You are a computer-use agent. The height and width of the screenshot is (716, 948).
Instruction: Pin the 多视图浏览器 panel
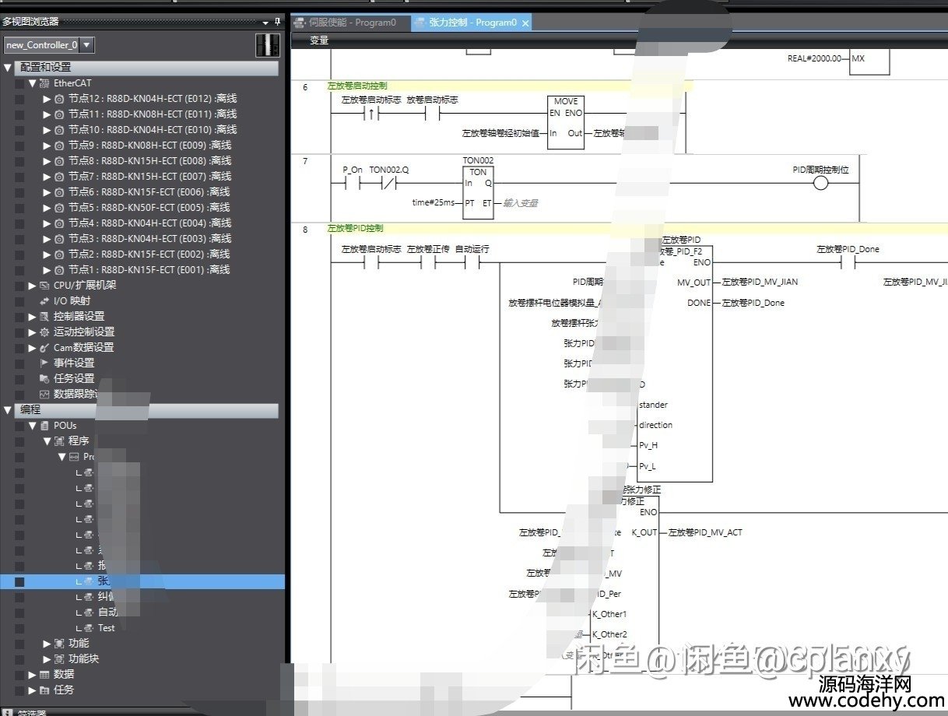[278, 22]
